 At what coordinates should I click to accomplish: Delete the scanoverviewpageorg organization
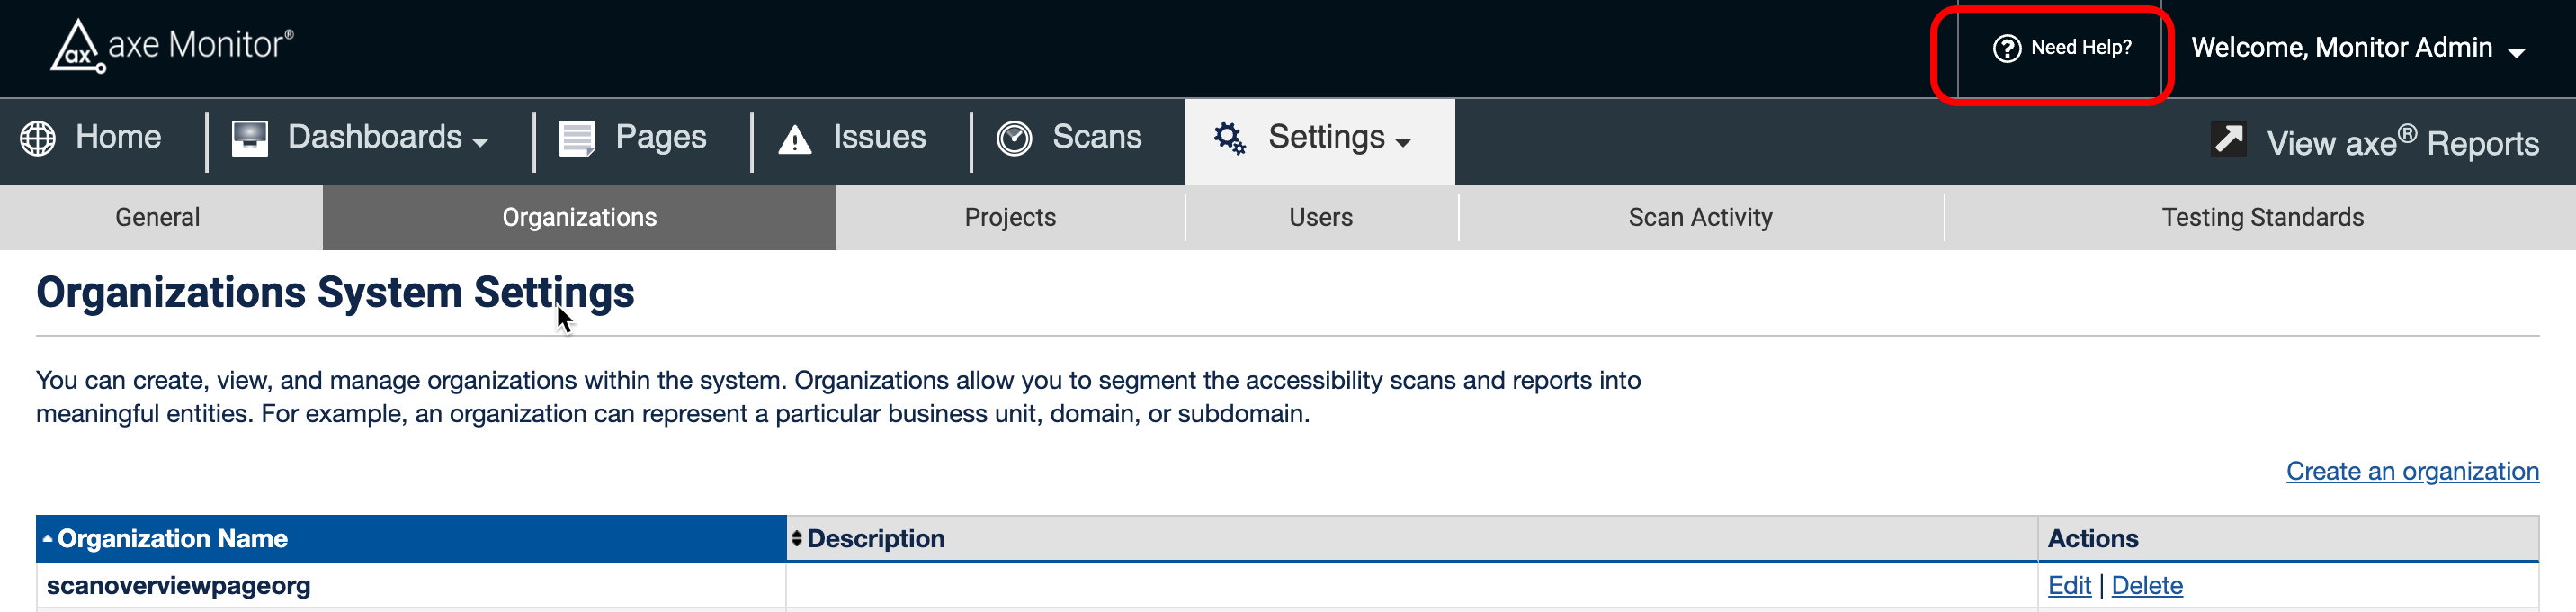point(2146,585)
